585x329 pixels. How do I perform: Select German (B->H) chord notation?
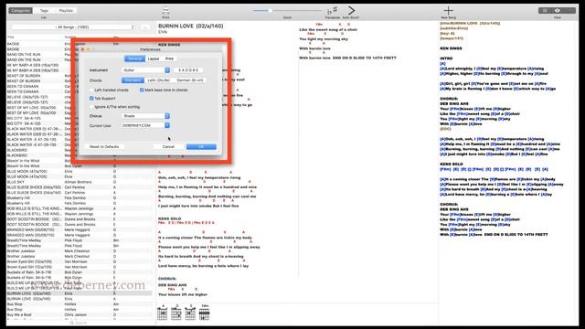[190, 80]
